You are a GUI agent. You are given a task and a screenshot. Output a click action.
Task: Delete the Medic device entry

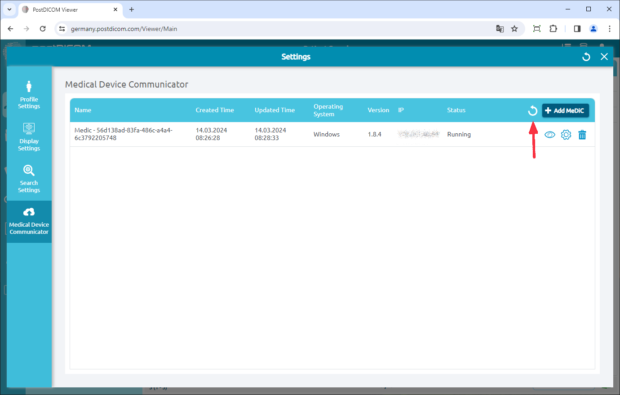[x=582, y=134]
